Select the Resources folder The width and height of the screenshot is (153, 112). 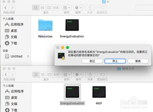pyautogui.click(x=45, y=25)
